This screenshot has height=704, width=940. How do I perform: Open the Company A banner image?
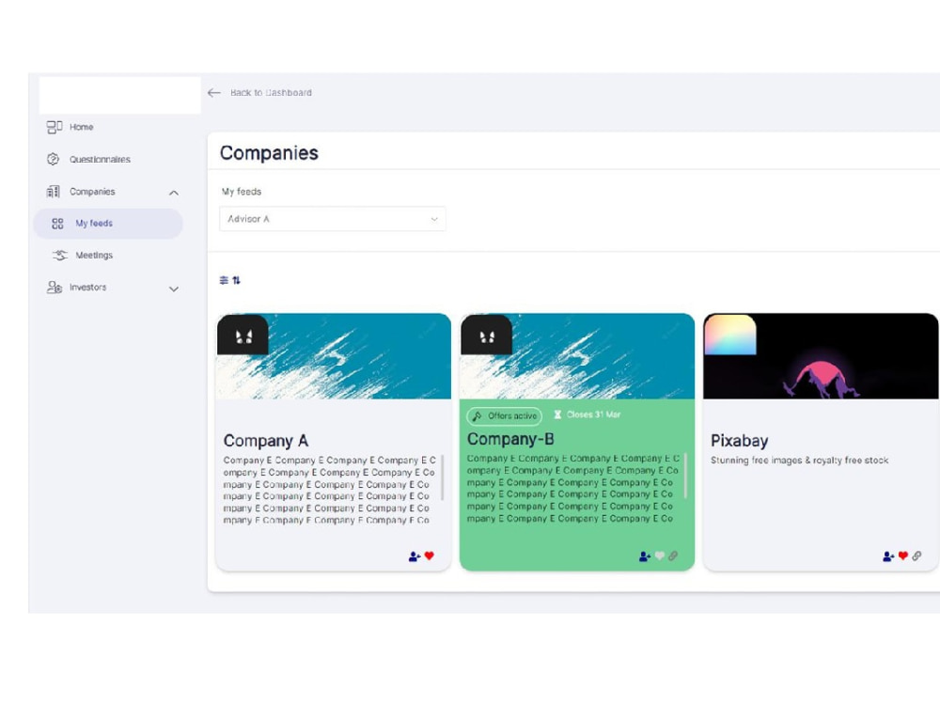click(334, 356)
